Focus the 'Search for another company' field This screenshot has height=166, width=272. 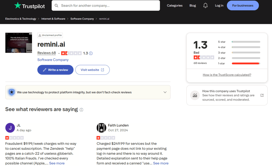point(106,5)
